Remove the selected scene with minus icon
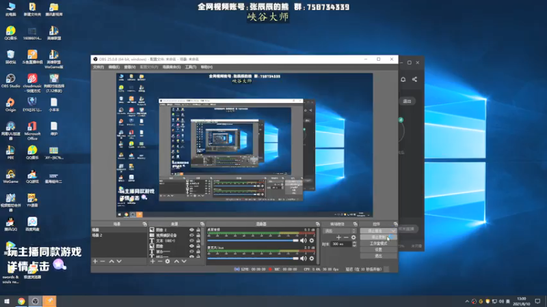Screen dimensions: 547x307 click(x=103, y=261)
